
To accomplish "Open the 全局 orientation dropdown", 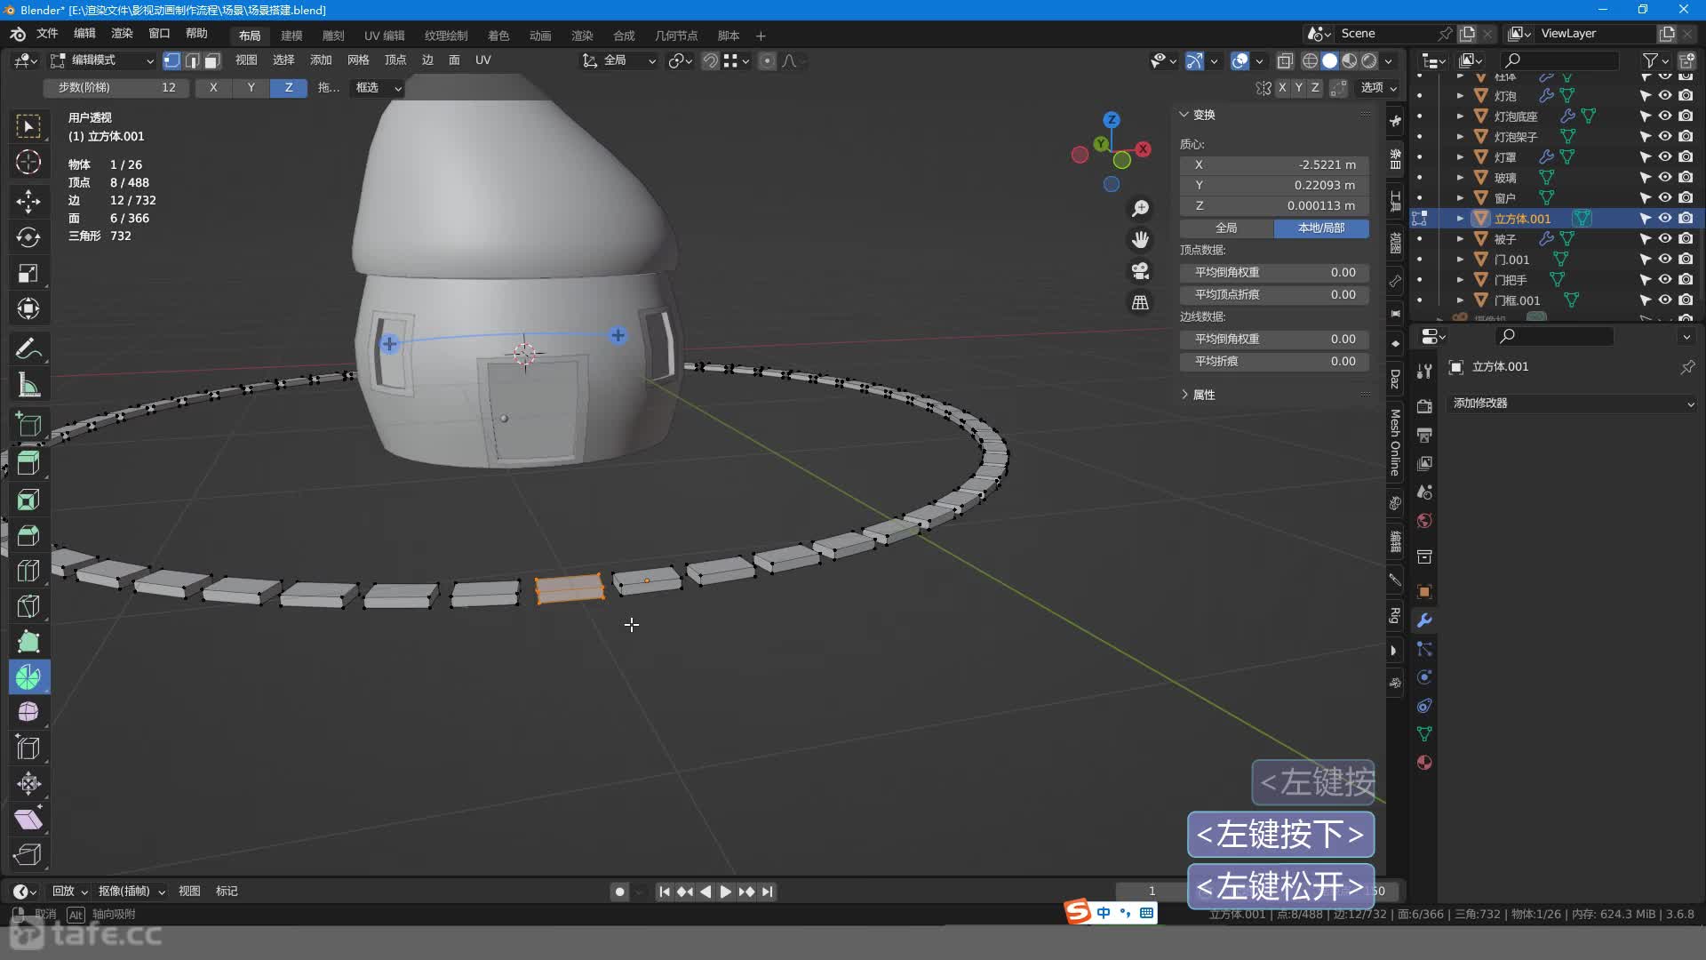I will point(618,60).
